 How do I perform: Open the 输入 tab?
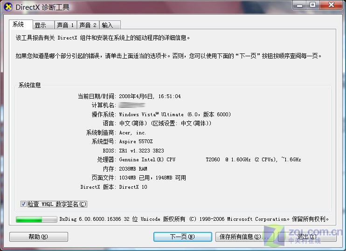(x=110, y=25)
